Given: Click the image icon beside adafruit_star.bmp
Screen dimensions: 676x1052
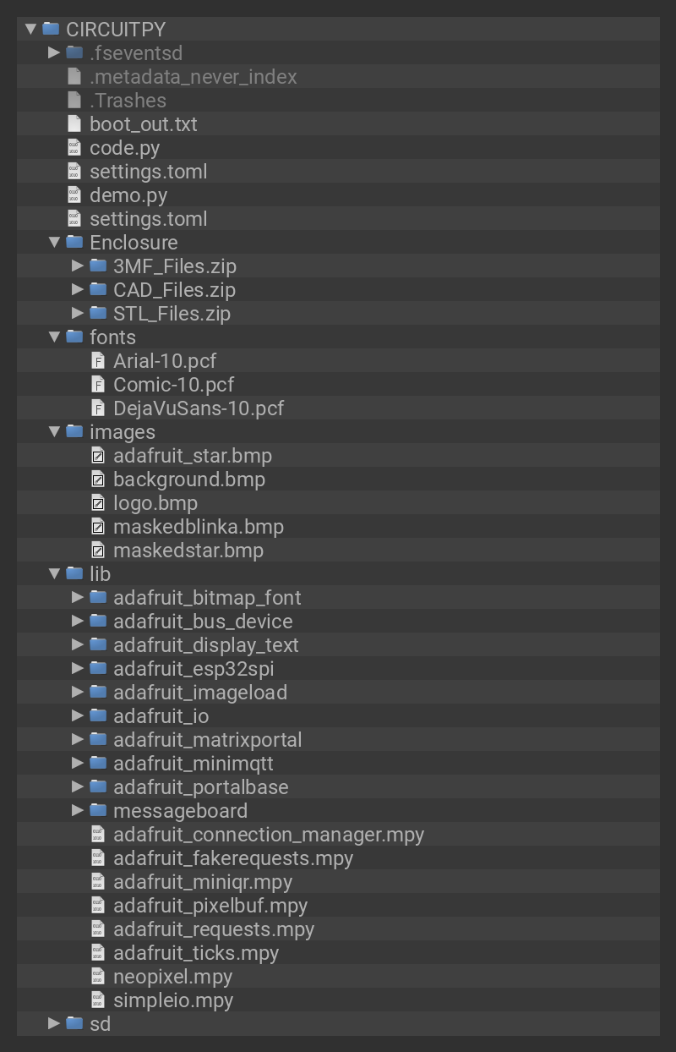Looking at the screenshot, I should [x=98, y=456].
